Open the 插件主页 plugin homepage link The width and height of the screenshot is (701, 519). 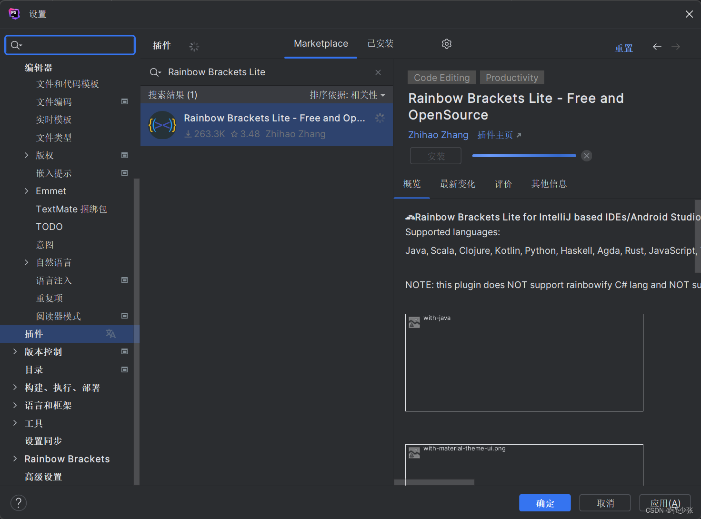tap(499, 135)
